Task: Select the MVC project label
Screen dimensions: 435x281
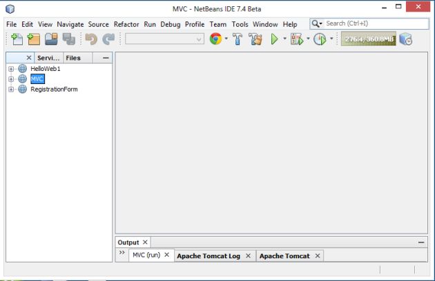Action: [37, 79]
